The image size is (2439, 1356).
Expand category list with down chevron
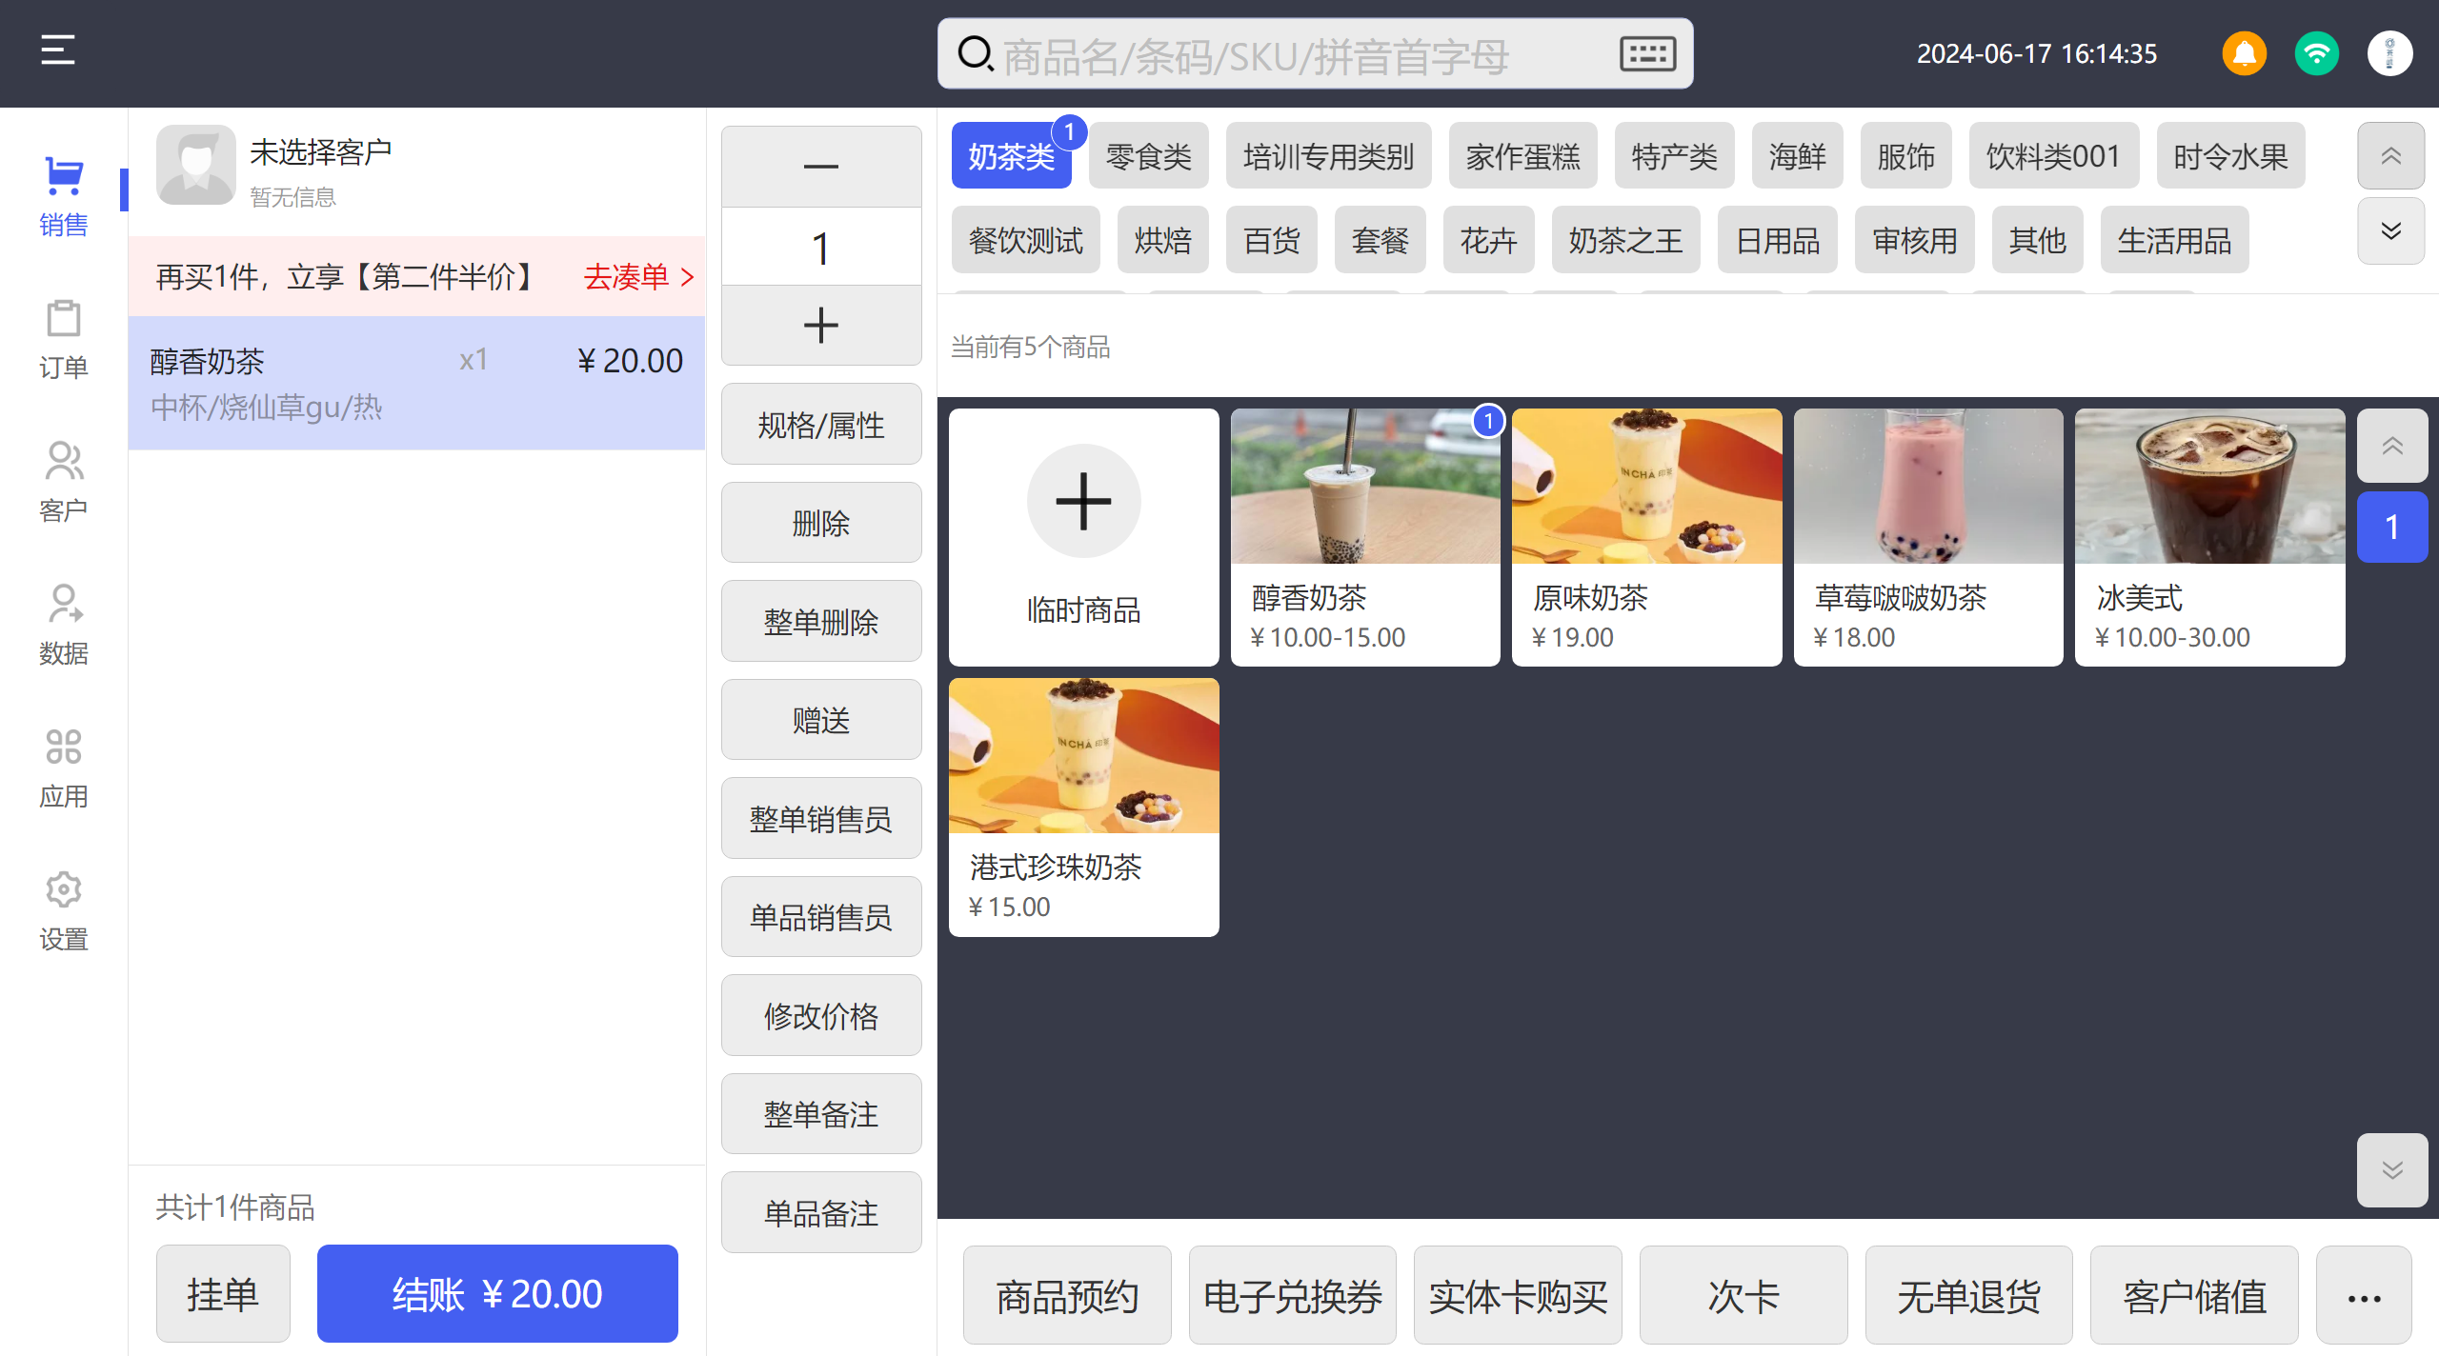click(2391, 231)
